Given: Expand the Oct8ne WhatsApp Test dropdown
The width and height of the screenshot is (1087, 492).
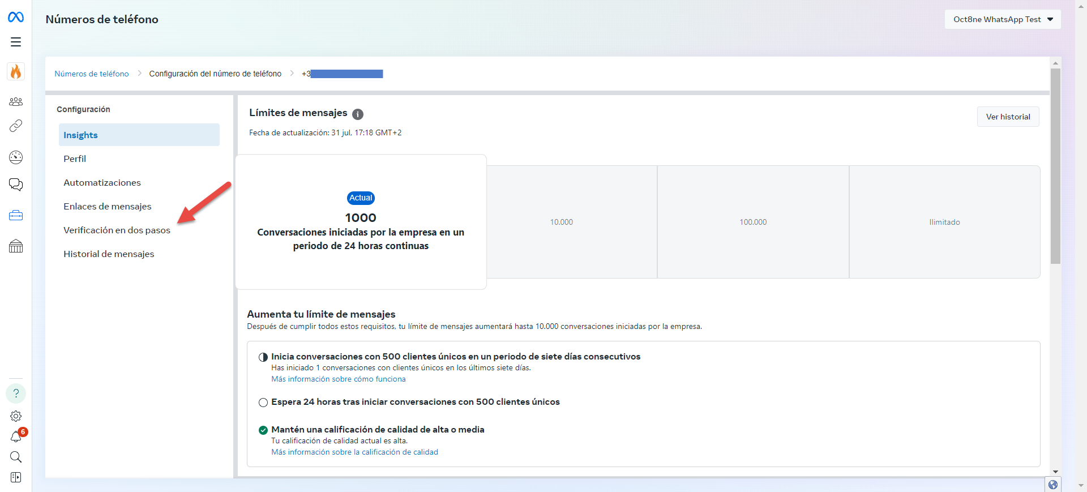Looking at the screenshot, I should click(1002, 19).
